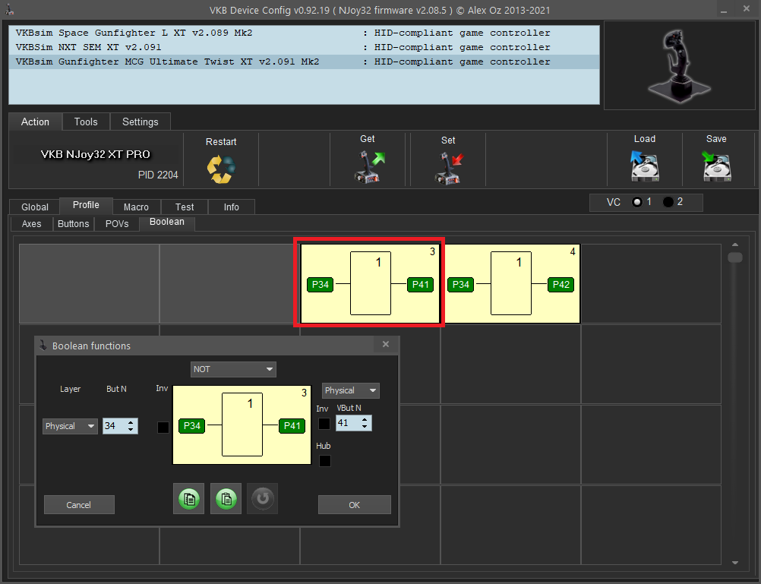Toggle the output Inv checkbox beside VBut N

click(x=324, y=424)
